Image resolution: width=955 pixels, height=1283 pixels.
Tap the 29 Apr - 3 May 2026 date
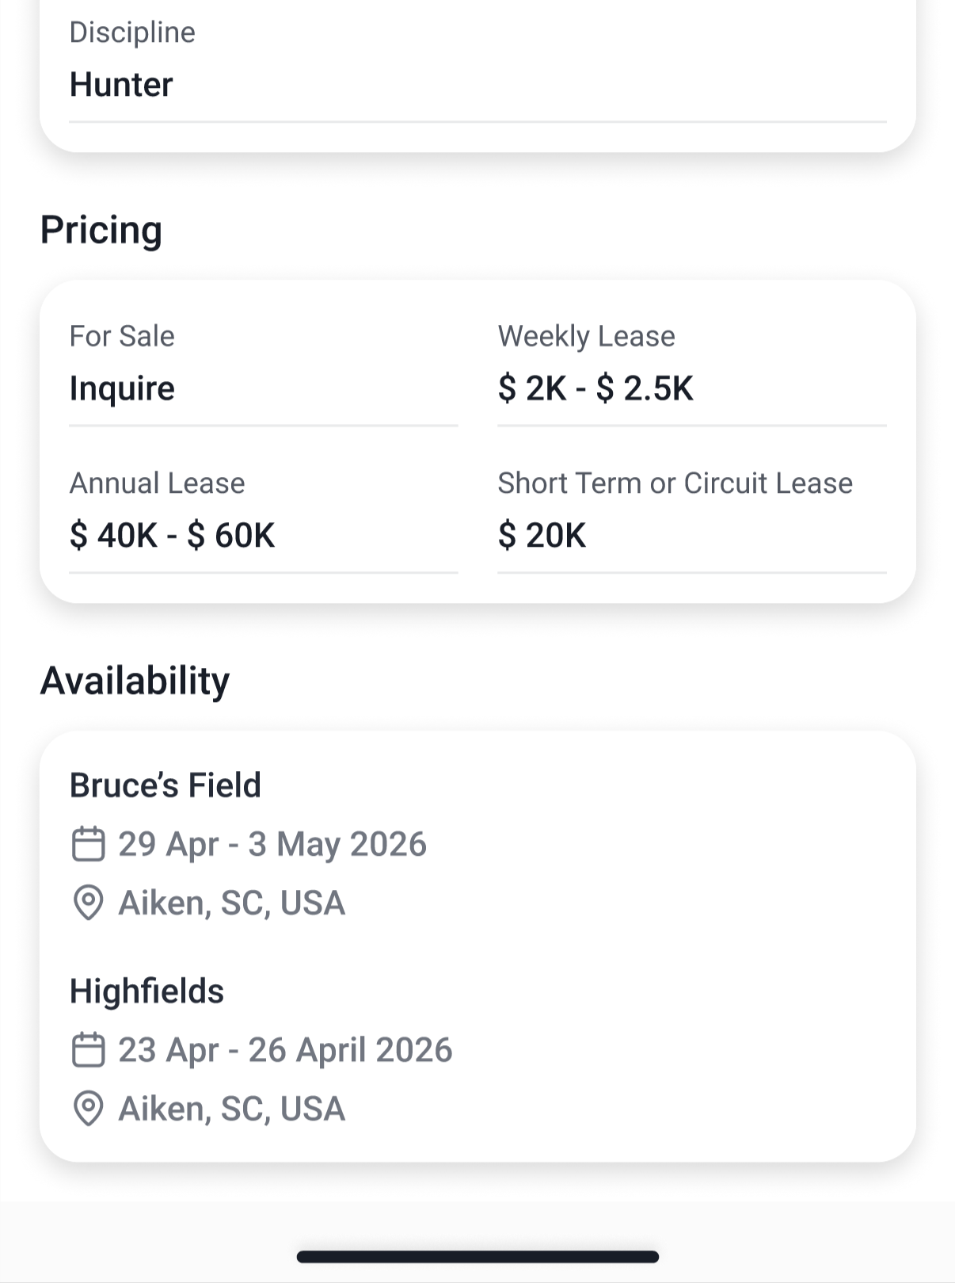(272, 844)
